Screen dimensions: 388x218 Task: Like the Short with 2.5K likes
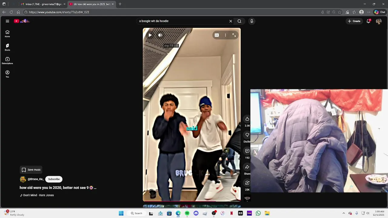click(x=247, y=119)
